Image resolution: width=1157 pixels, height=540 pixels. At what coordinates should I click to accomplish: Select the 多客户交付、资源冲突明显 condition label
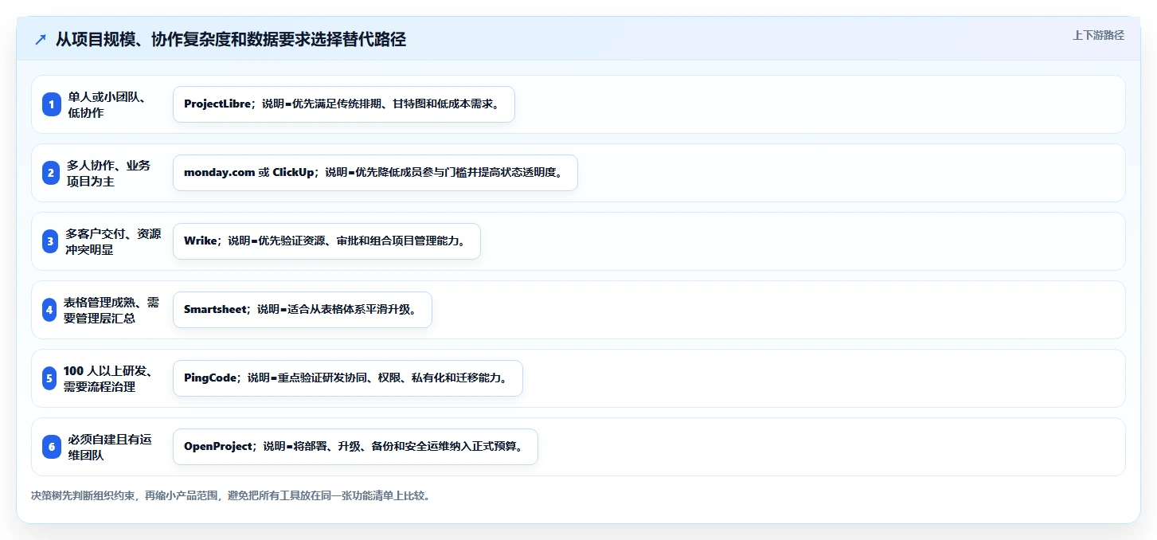(113, 241)
